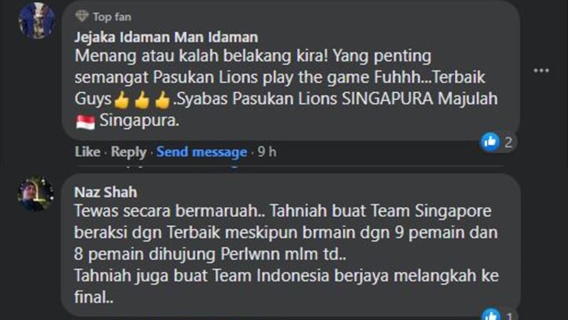Select the Send message link
568x320 pixels.
(x=202, y=152)
